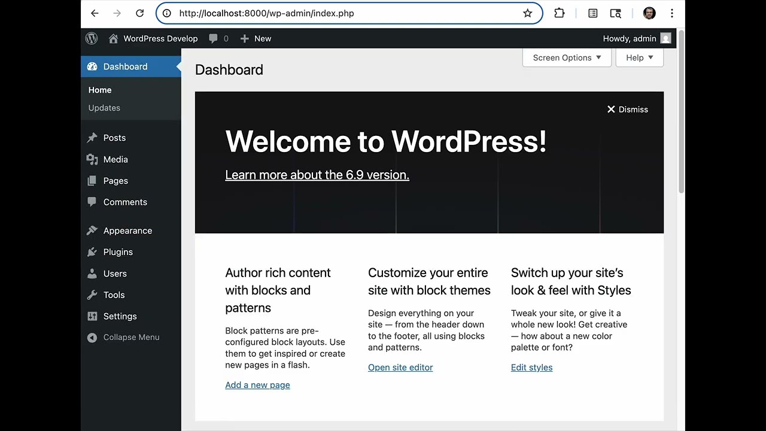Click the tab search icon in toolbar
Viewport: 766px width, 431px height.
(615, 13)
